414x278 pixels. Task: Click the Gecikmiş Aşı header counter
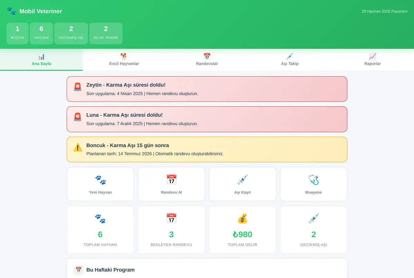coord(71,33)
